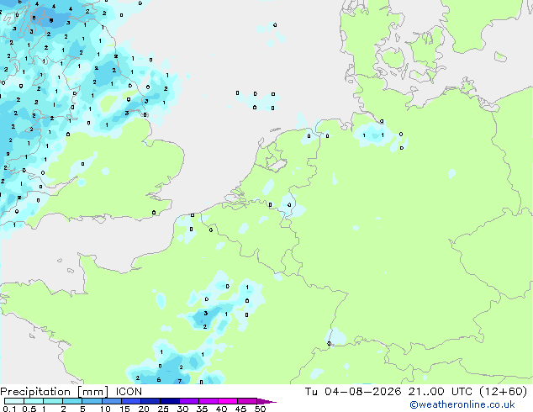This screenshot has width=533, height=412.
Task: Click the '21..00 UTC' time text
Action: pyautogui.click(x=441, y=392)
